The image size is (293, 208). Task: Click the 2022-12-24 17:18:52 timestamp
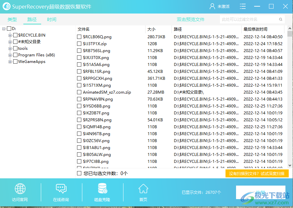pyautogui.click(x=263, y=44)
